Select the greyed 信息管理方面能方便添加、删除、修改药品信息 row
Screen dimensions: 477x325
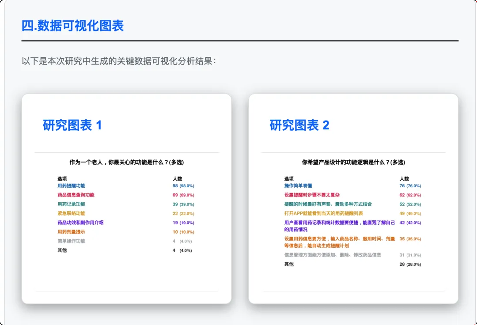click(x=332, y=255)
